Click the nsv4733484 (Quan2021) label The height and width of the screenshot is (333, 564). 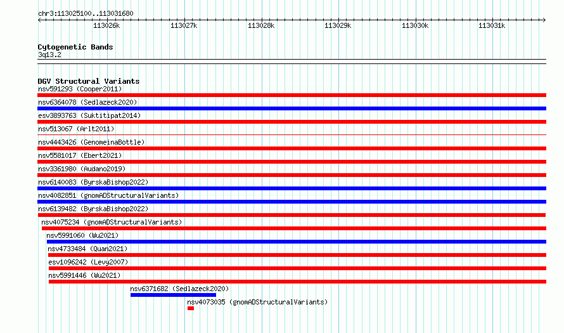tap(87, 249)
